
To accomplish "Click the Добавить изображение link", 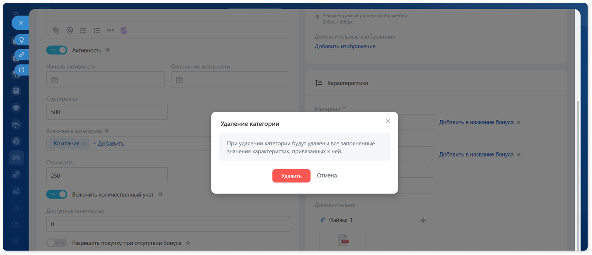I will 345,46.
